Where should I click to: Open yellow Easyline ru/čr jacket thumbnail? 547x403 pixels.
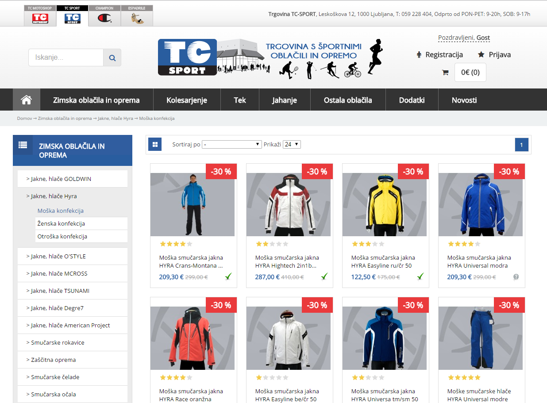(385, 204)
